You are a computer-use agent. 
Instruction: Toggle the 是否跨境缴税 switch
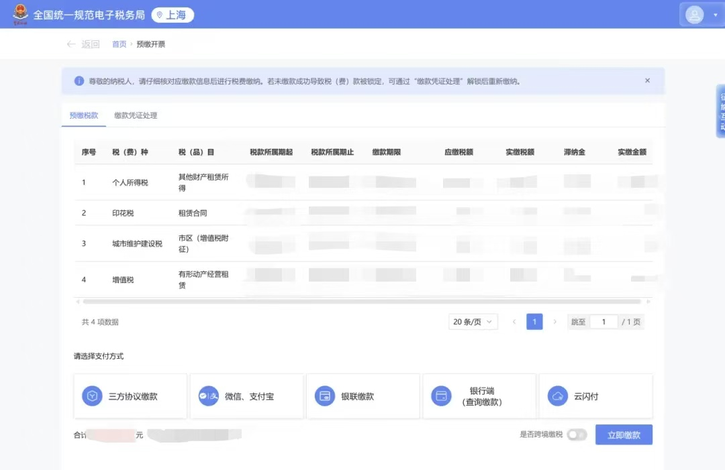(x=577, y=434)
